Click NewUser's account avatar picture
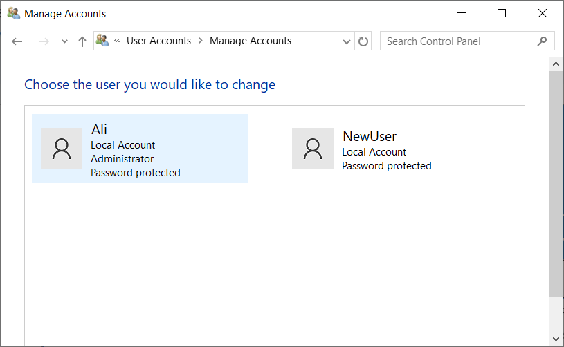 313,149
